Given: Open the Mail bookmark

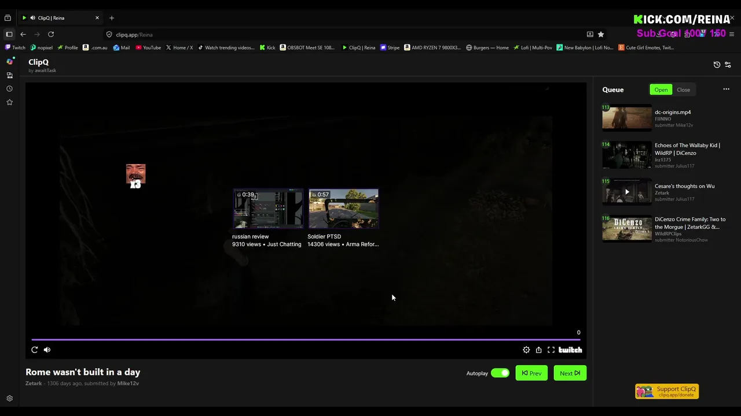Looking at the screenshot, I should tap(122, 47).
